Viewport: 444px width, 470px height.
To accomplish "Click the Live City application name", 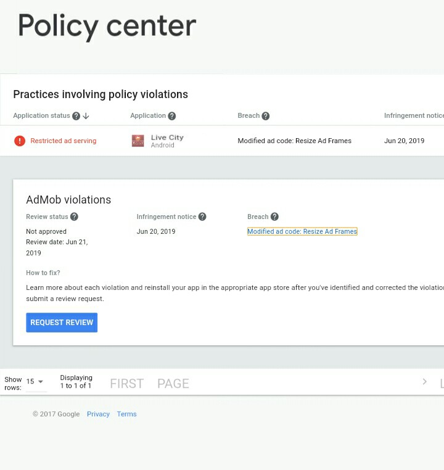I will pyautogui.click(x=167, y=138).
